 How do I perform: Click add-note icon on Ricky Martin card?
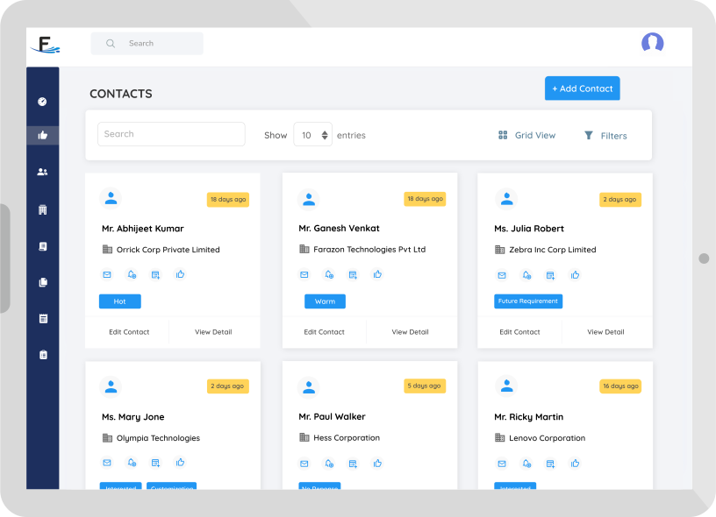point(550,464)
